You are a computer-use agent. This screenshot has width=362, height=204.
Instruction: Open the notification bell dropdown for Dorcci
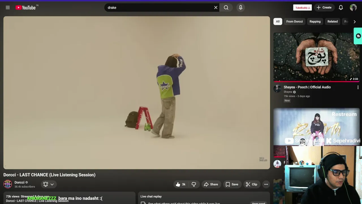click(x=48, y=184)
